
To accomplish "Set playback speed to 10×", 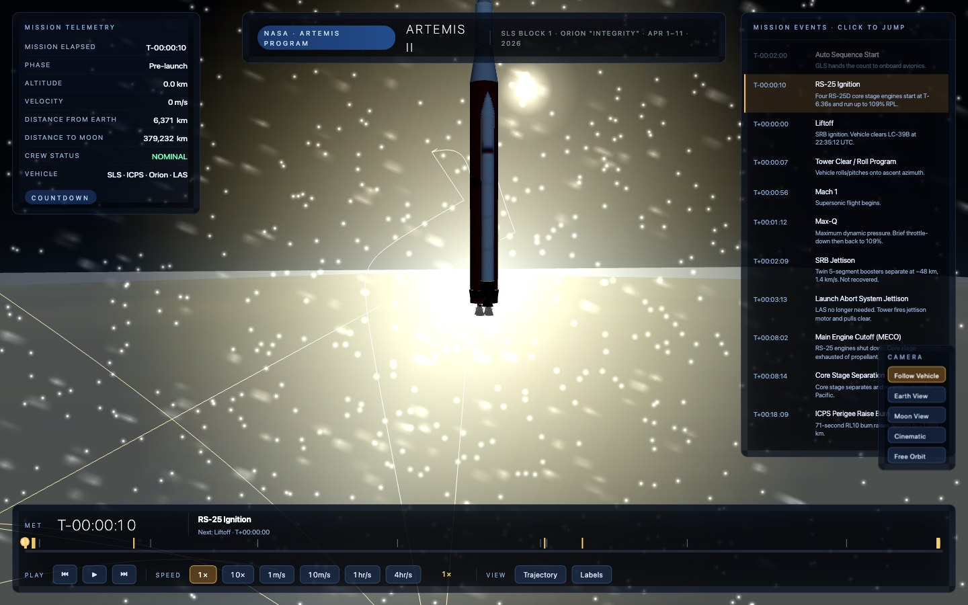I will click(238, 575).
